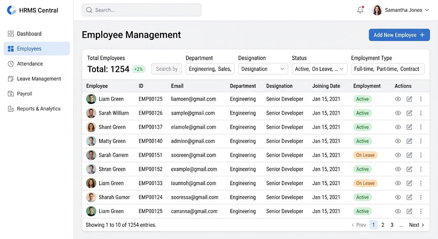Viewport: 438px width, 239px height.
Task: Open three-dot menu for Sarah Garrem
Action: [421, 155]
